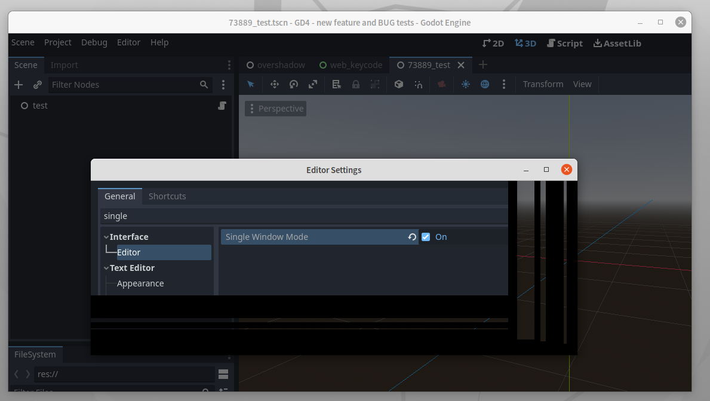
Task: Collapse the Interface section in Editor Settings
Action: pyautogui.click(x=106, y=236)
